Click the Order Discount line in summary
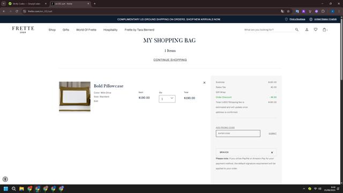343x193 pixels. [x=246, y=97]
